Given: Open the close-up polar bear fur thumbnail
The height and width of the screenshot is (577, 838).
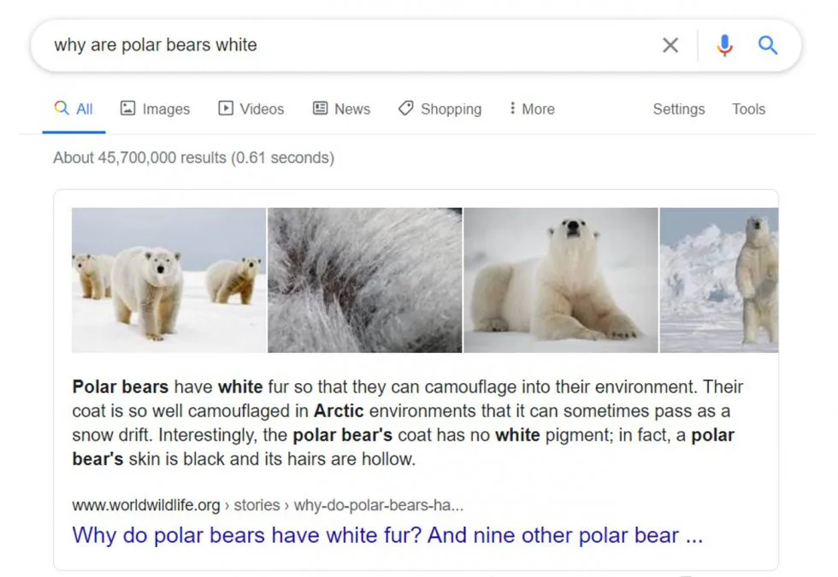Looking at the screenshot, I should (x=365, y=280).
